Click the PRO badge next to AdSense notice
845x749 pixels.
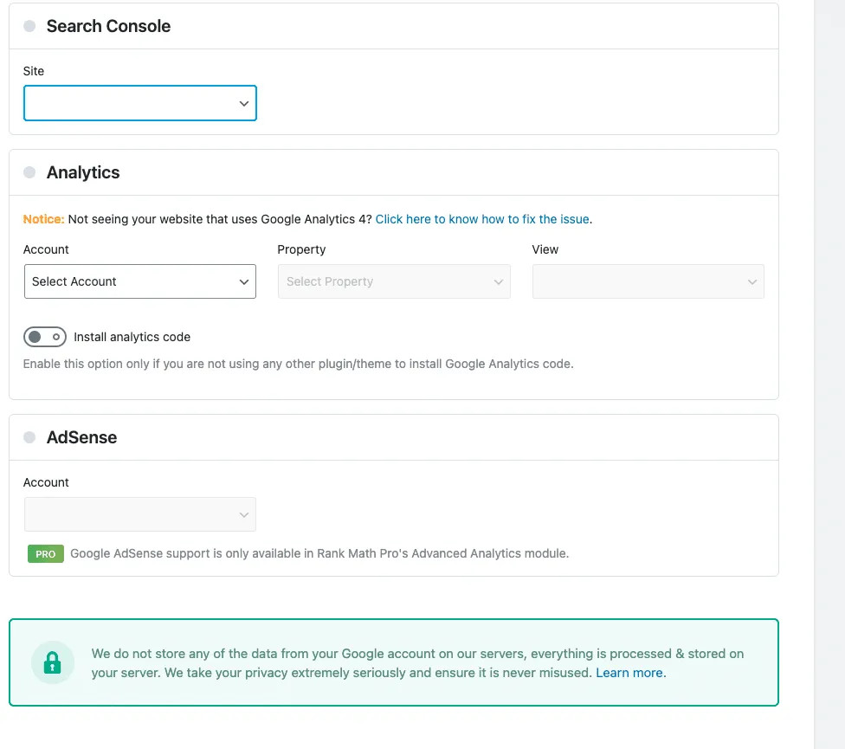[x=45, y=553]
